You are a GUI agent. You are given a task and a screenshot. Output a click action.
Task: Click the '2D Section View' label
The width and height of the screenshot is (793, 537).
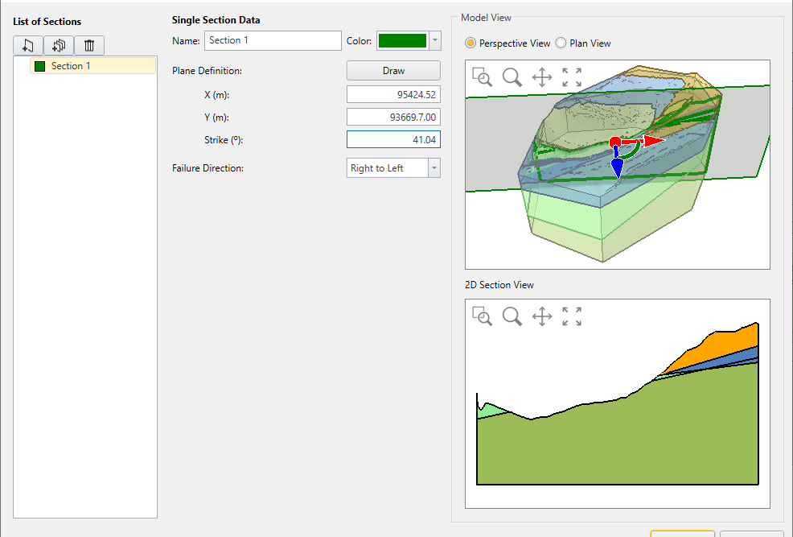(499, 285)
